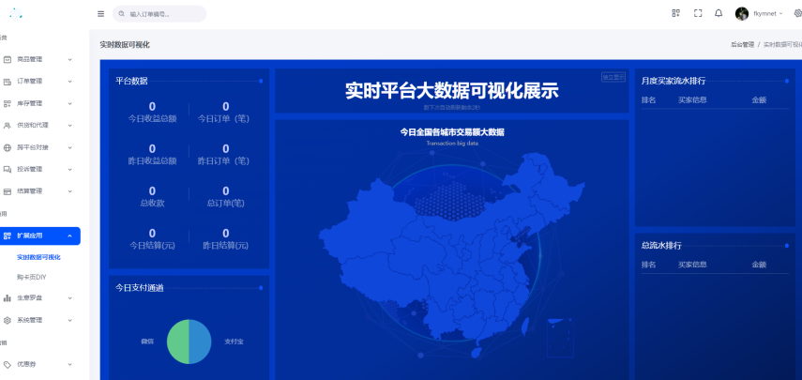The height and width of the screenshot is (380, 802).
Task: Click the 独立显示 button
Action: point(613,77)
